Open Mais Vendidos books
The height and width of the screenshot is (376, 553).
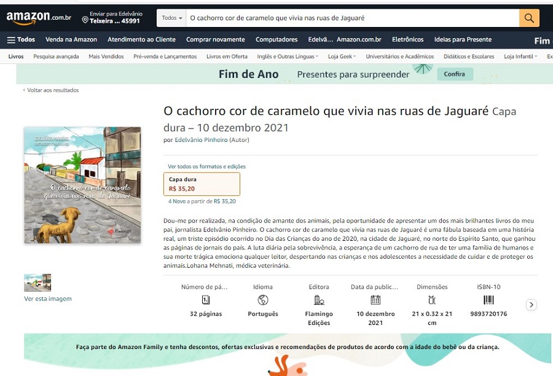click(x=106, y=57)
